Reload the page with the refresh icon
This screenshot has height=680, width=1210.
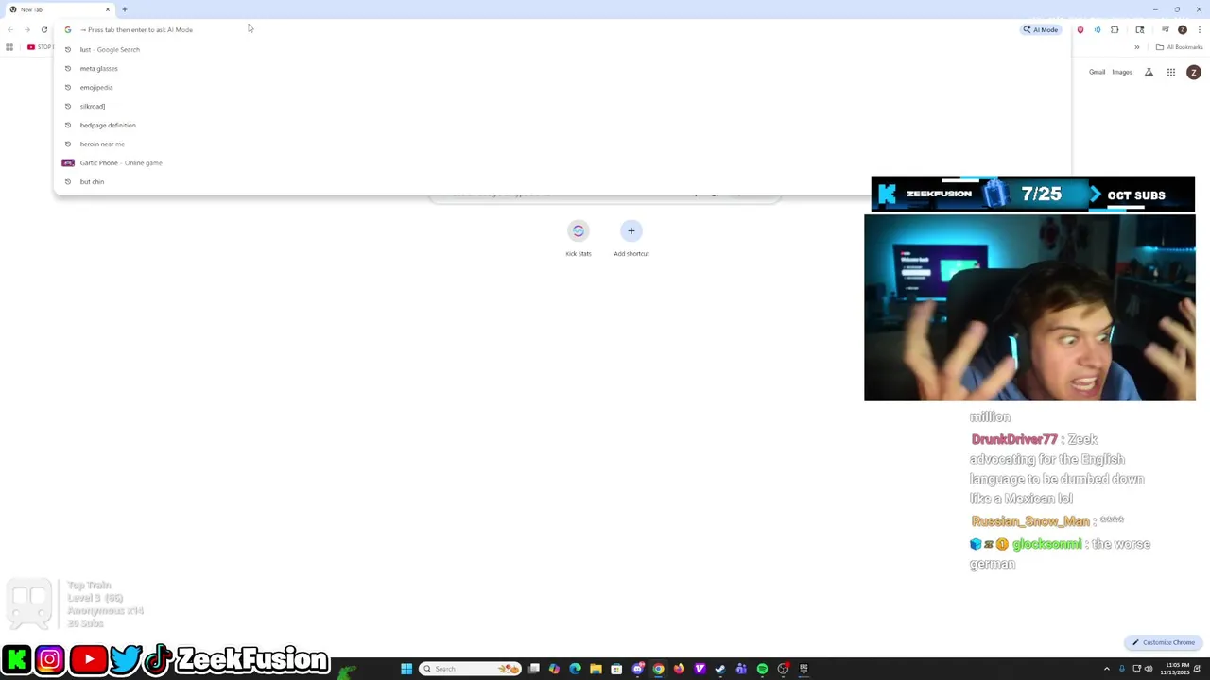tap(44, 30)
